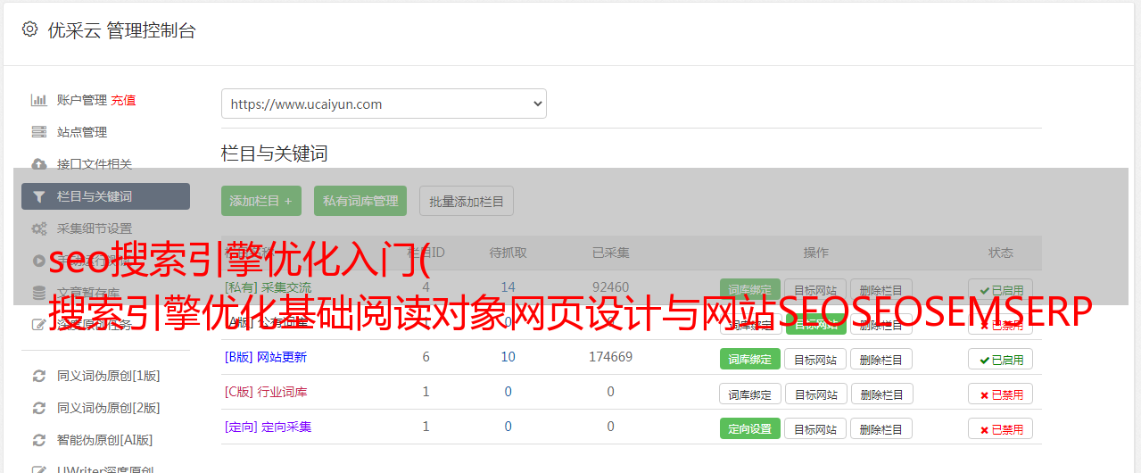Screen dimensions: 1141x473
Task: Click the 充值 recharge link
Action: [x=124, y=100]
